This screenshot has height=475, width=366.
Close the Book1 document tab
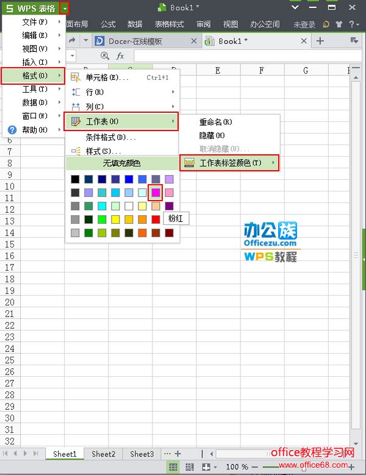[304, 41]
